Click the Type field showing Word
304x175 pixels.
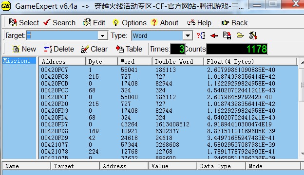[x=157, y=35]
